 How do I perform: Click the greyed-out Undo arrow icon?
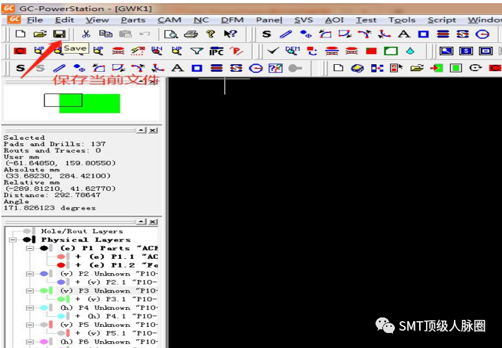145,34
